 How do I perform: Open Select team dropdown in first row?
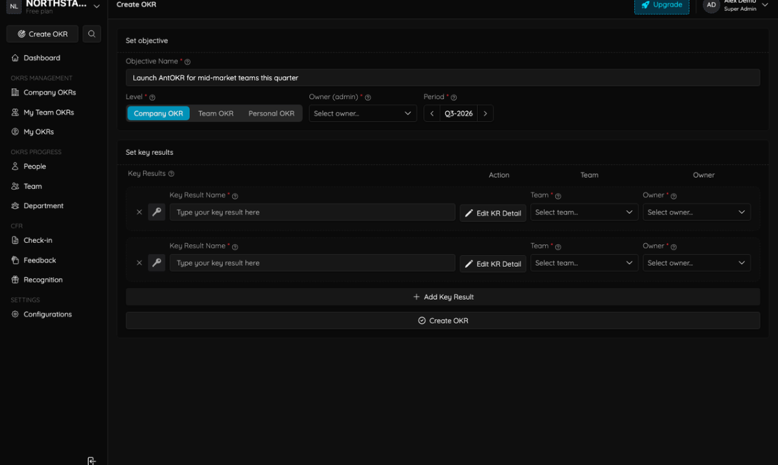pyautogui.click(x=584, y=212)
